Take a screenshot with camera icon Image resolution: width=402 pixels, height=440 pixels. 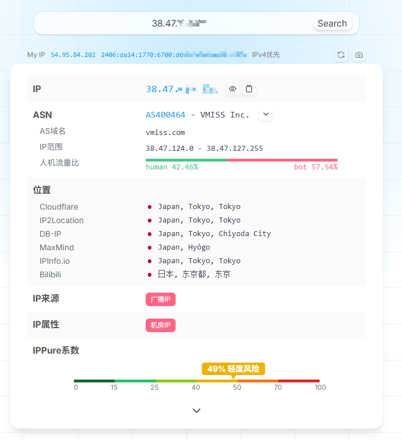[x=359, y=55]
